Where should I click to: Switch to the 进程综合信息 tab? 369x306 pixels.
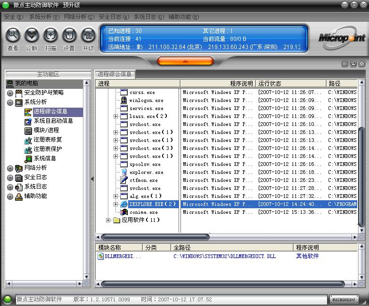(x=115, y=74)
